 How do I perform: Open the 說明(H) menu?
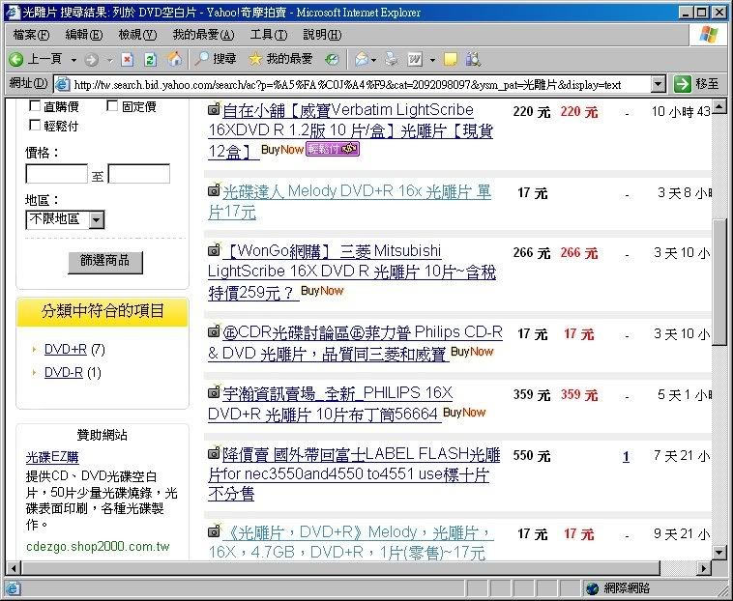pos(322,35)
